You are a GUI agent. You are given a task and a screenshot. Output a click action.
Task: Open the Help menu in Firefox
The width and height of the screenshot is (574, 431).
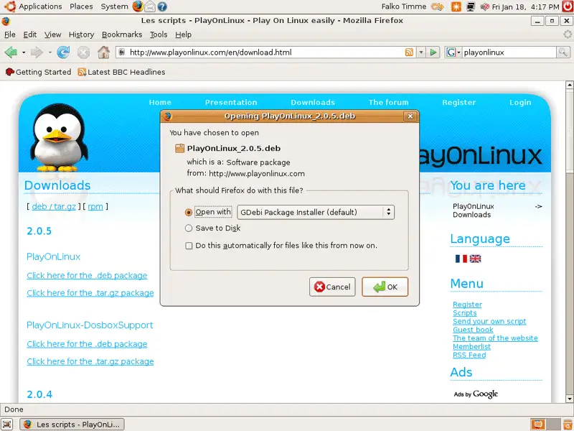pyautogui.click(x=183, y=34)
